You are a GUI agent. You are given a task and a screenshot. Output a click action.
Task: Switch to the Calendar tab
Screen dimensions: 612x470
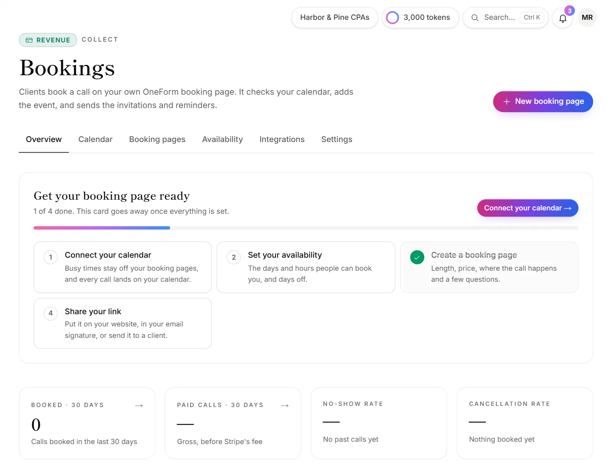(x=95, y=139)
